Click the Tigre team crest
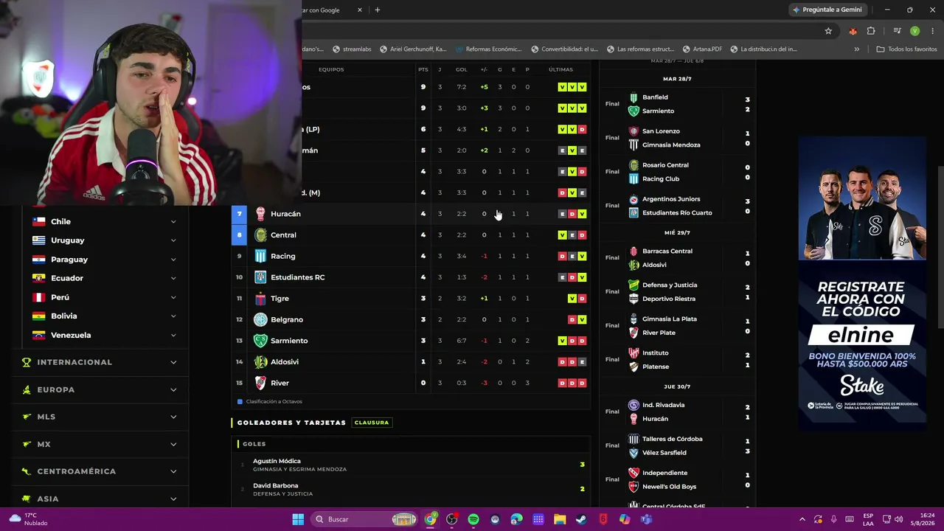The image size is (944, 531). (x=260, y=299)
